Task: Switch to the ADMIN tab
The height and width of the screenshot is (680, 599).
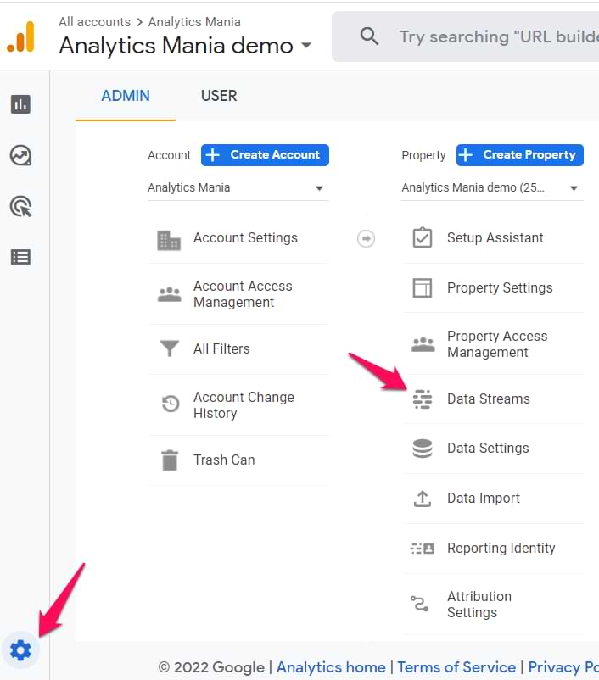Action: pos(126,96)
